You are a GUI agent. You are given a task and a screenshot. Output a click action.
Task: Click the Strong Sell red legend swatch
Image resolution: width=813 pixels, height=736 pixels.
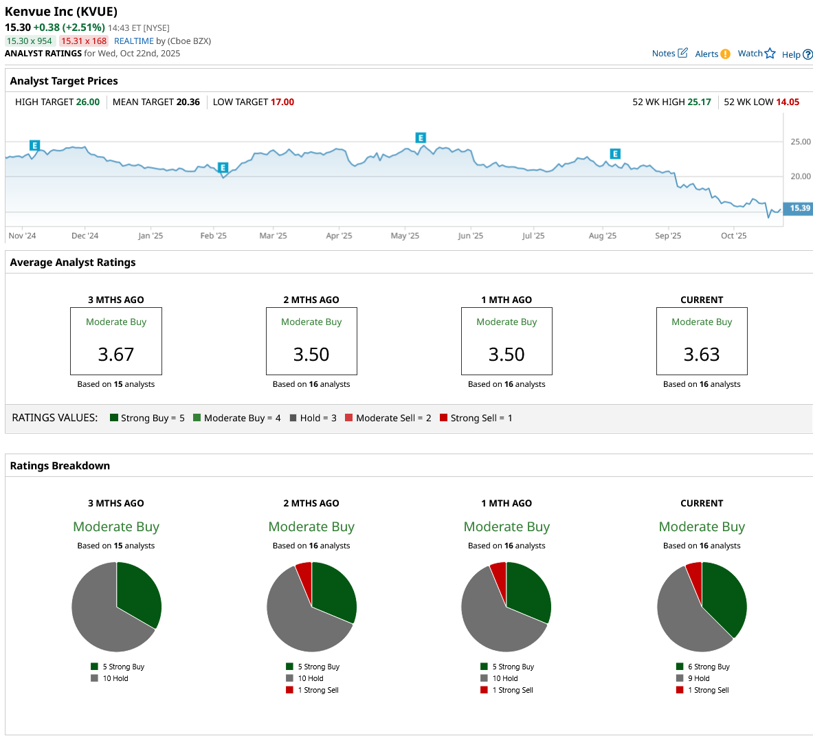pyautogui.click(x=443, y=418)
